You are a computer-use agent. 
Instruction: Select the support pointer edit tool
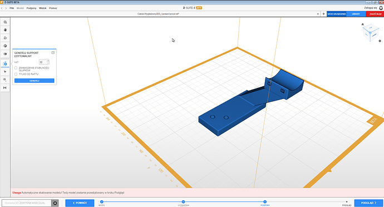pos(5,72)
